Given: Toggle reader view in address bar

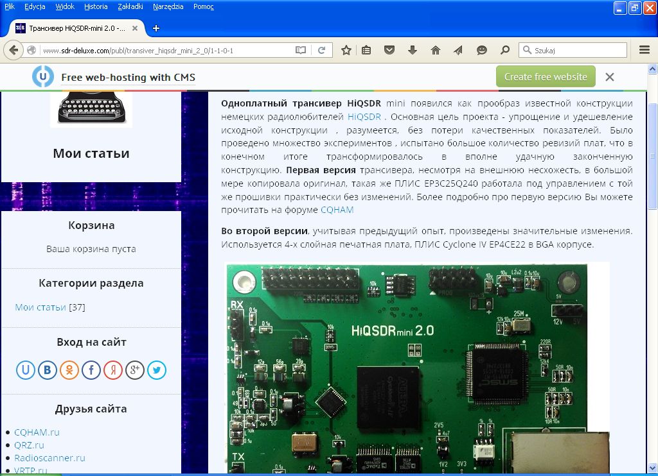Looking at the screenshot, I should pyautogui.click(x=300, y=50).
